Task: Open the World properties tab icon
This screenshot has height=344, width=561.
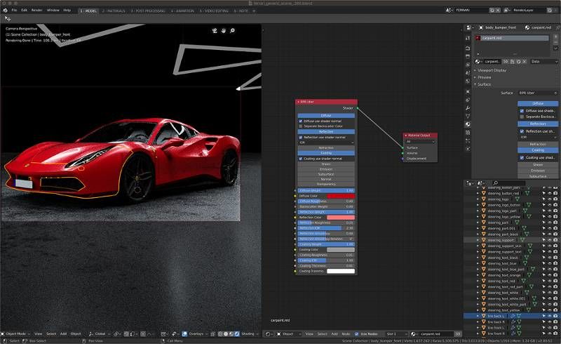Action: 468,81
